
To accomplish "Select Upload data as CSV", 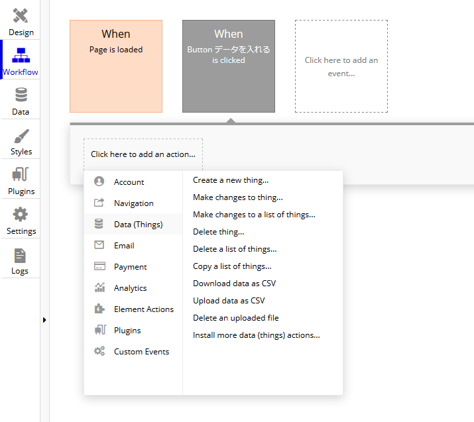I will point(229,301).
